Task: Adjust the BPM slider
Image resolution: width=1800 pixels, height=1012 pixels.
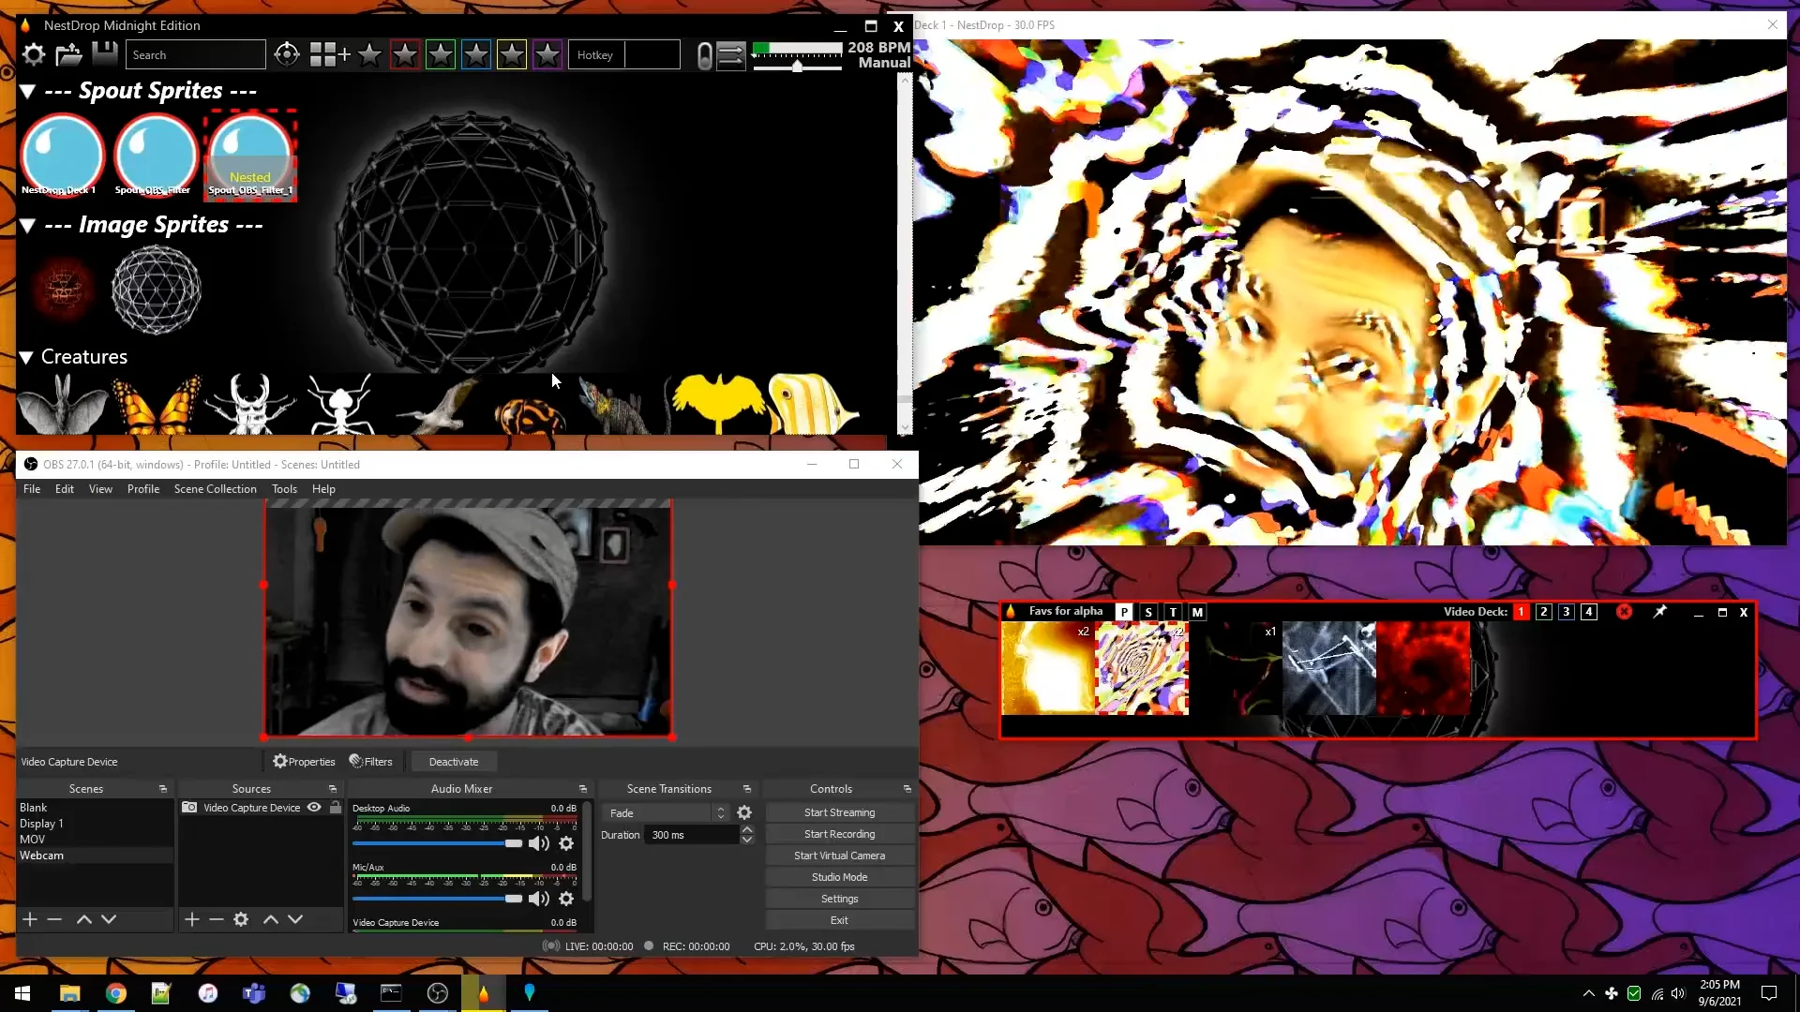Action: (x=797, y=66)
